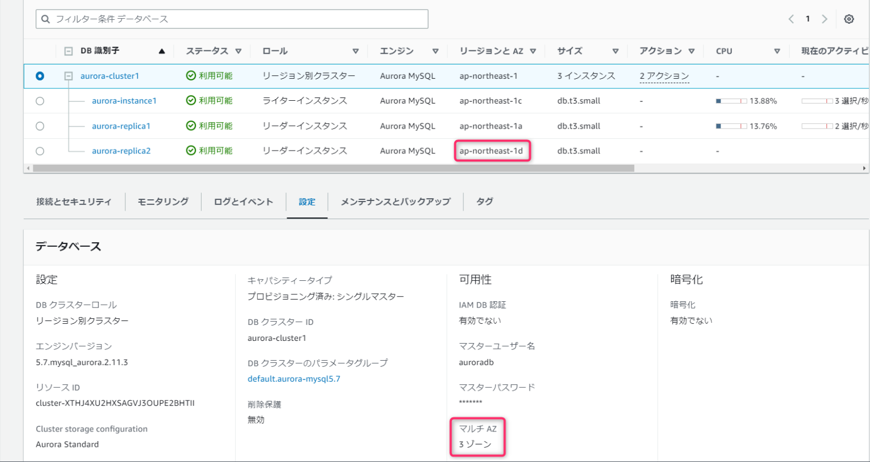The width and height of the screenshot is (870, 462).
Task: Click the magnifier icon in the filter field
Action: pyautogui.click(x=45, y=19)
